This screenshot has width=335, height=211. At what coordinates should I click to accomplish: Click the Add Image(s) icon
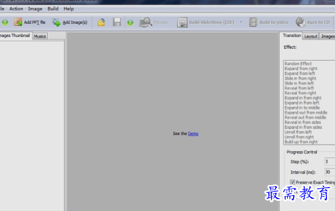(x=57, y=22)
